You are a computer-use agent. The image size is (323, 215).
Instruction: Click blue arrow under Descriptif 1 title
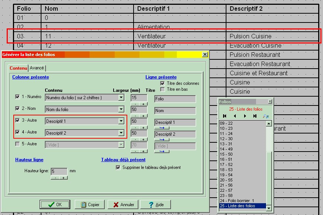tap(162, 128)
